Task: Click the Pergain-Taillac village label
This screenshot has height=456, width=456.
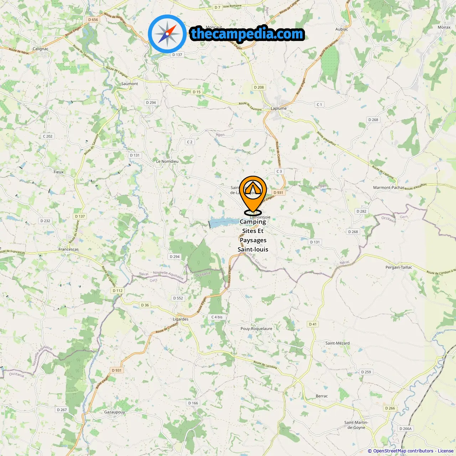Action: click(399, 267)
